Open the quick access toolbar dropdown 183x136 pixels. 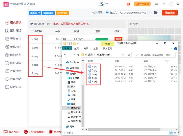coord(78,44)
